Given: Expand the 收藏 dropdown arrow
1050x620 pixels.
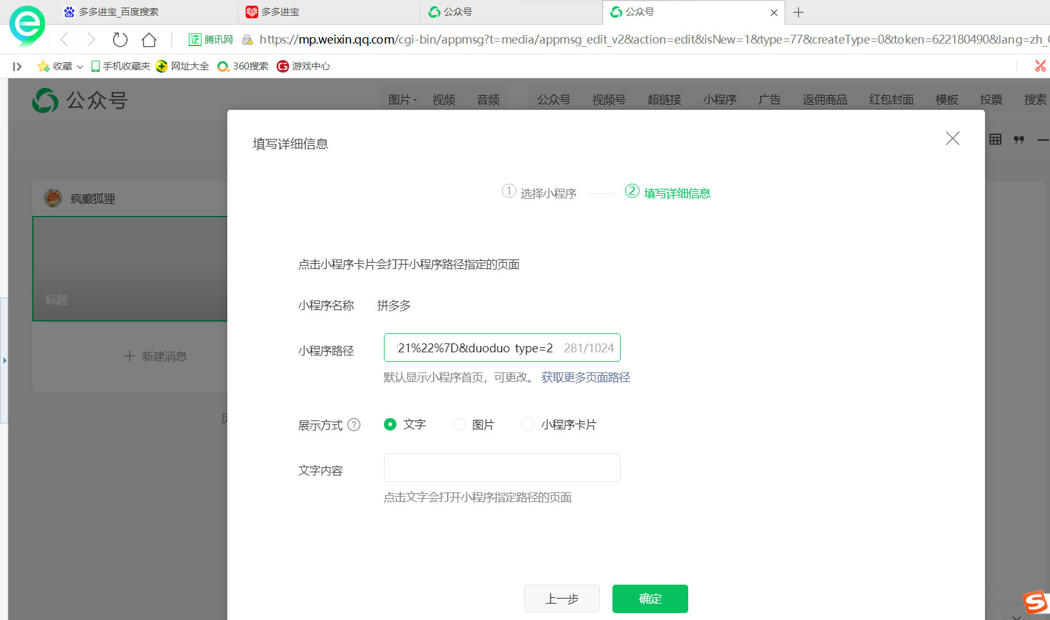Looking at the screenshot, I should click(x=80, y=66).
